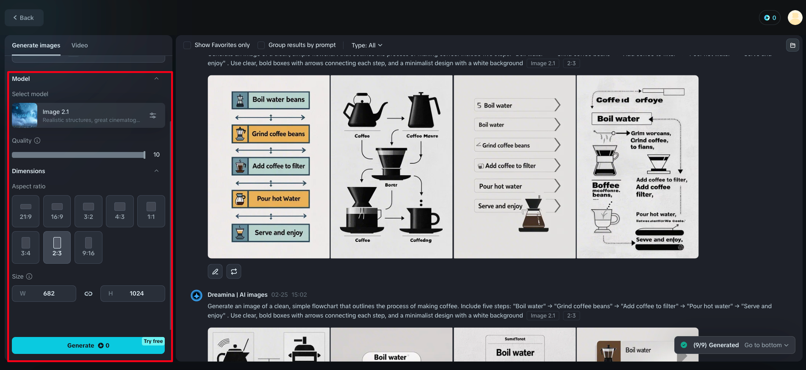Viewport: 806px width, 370px height.
Task: Collapse the Dimensions section
Action: coord(156,171)
